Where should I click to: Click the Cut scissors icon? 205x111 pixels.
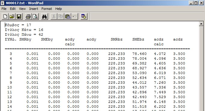click(54, 16)
